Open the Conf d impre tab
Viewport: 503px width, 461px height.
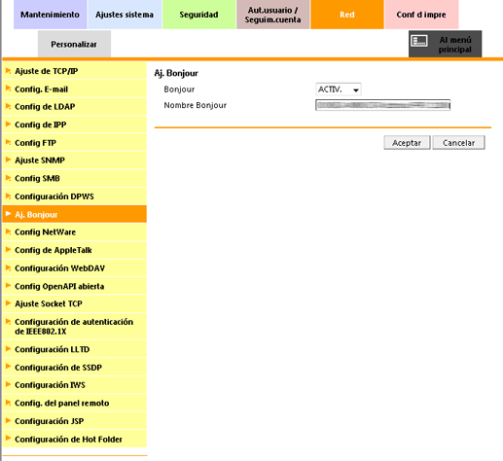[x=421, y=15]
